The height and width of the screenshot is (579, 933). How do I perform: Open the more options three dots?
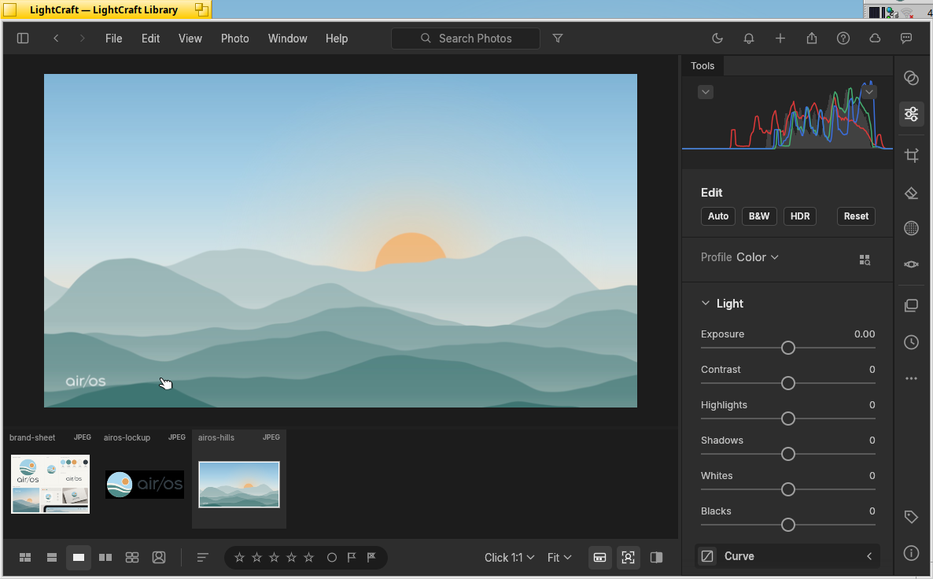(x=911, y=378)
